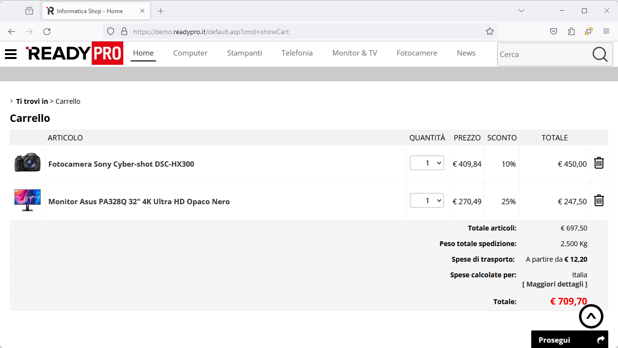Reload the page with refresh icon
The width and height of the screenshot is (618, 348).
(47, 32)
